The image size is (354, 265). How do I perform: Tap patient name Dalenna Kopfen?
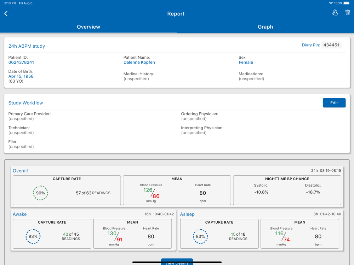click(139, 63)
